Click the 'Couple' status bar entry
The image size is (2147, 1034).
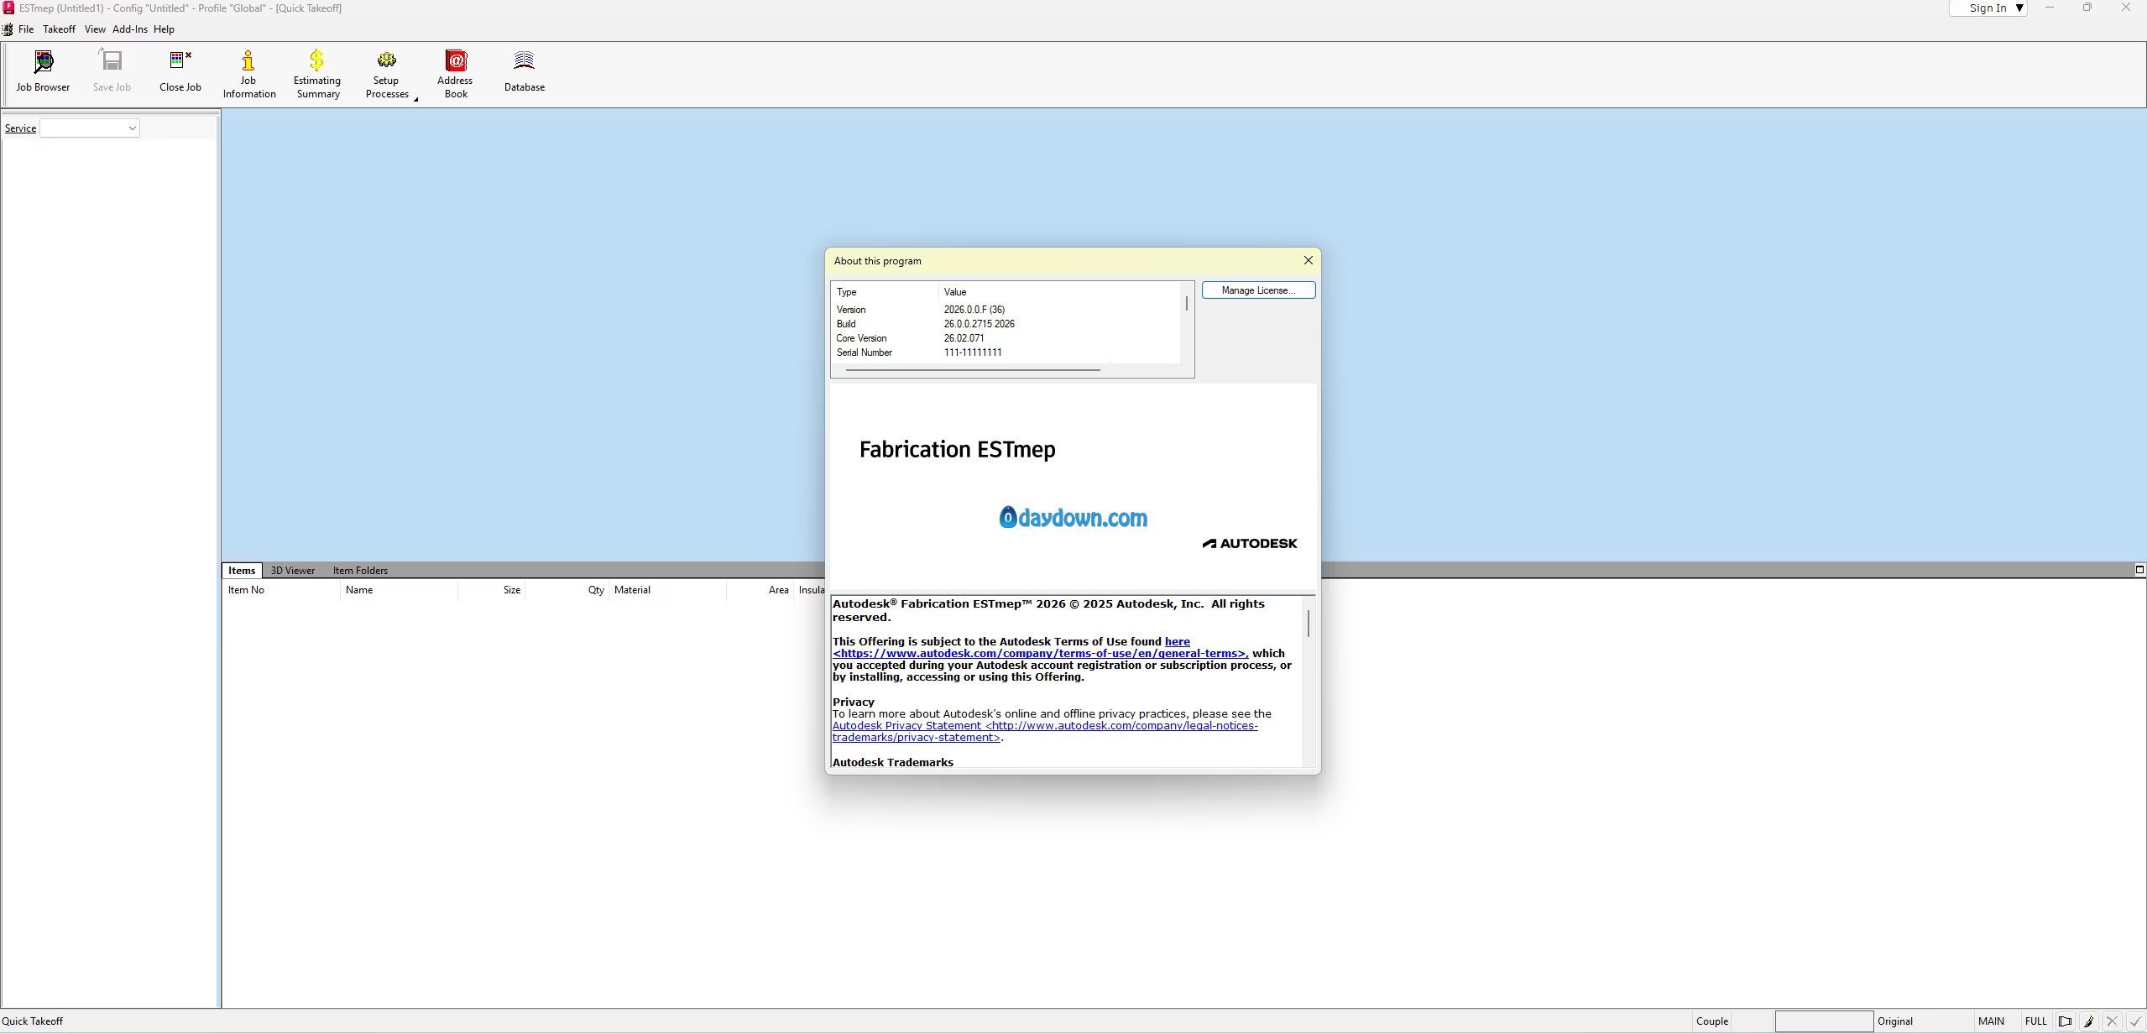pos(1711,1021)
